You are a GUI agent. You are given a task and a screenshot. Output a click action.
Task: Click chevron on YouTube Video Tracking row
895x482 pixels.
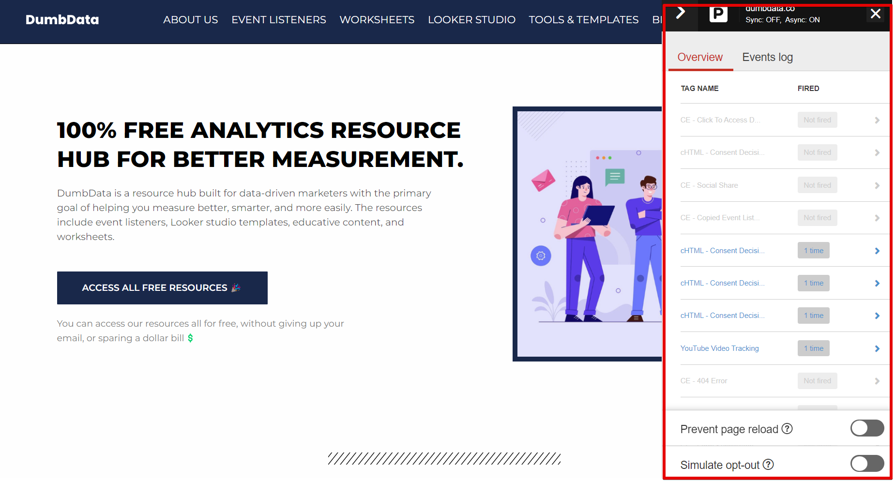click(877, 348)
